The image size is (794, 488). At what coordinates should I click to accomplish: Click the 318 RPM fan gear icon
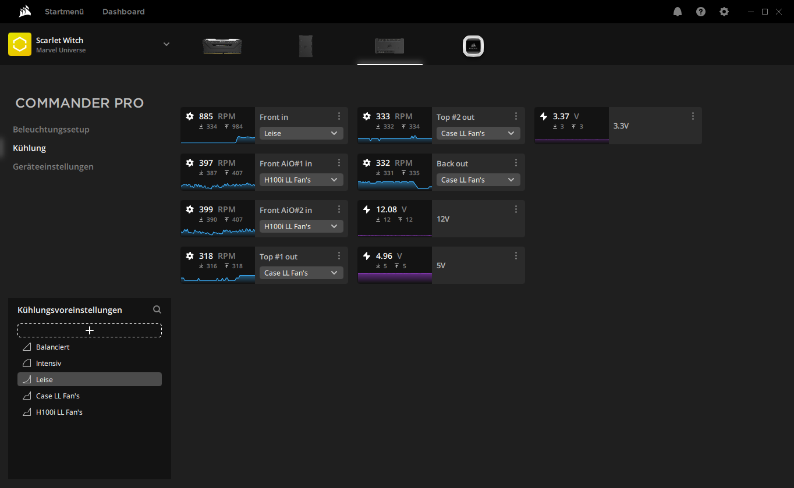[x=190, y=256]
